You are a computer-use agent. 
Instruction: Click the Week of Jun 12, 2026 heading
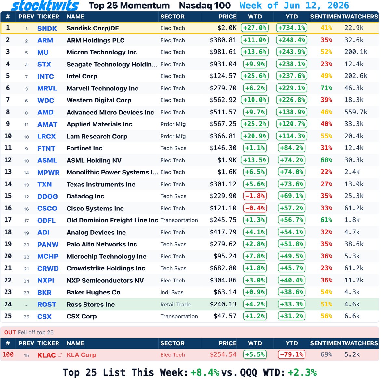coord(294,6)
